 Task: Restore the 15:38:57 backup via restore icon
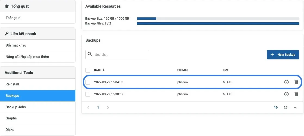(286, 94)
